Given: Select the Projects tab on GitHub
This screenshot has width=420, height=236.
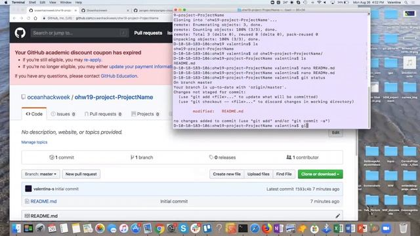Looking at the screenshot, I should pos(145,113).
